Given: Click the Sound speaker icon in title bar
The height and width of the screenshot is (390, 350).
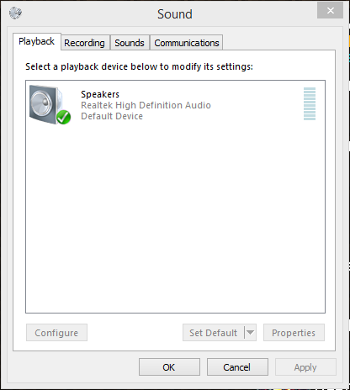Looking at the screenshot, I should (x=15, y=13).
